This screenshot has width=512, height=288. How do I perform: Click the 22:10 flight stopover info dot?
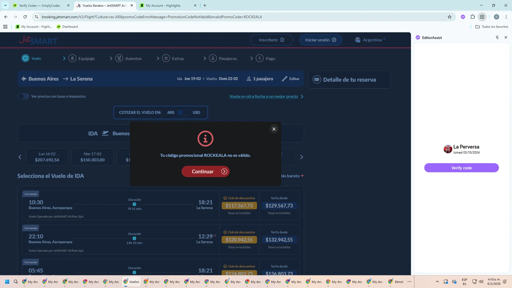[x=134, y=238]
